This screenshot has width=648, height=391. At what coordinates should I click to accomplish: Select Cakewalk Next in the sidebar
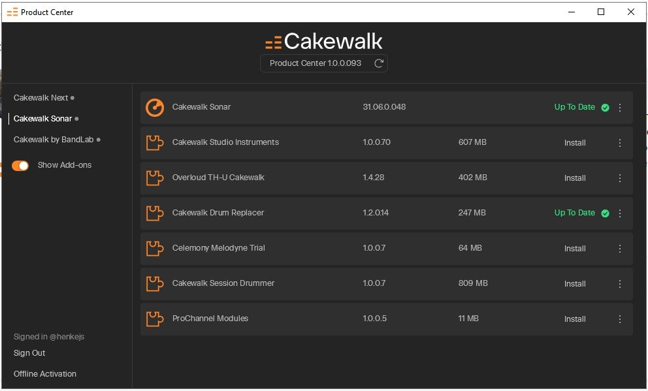coord(40,98)
